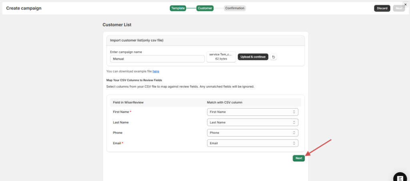
Task: Click Upload & continue
Action: pos(253,57)
